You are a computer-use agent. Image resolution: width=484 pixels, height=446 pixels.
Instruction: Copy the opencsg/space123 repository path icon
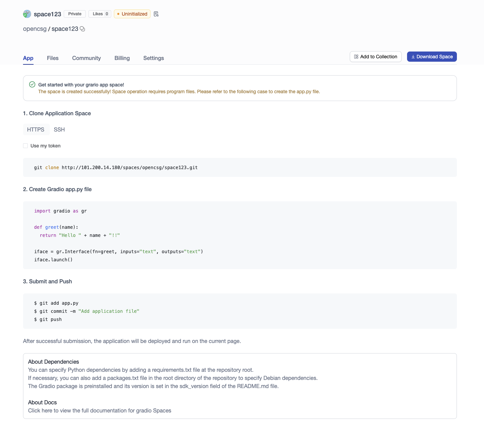(82, 29)
